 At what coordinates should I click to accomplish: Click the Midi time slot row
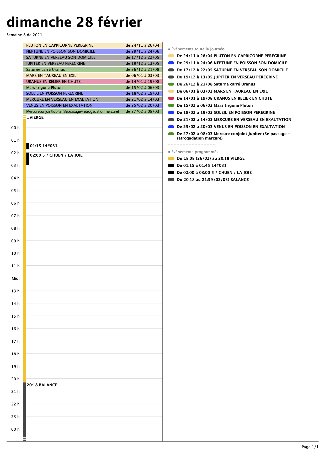tap(94, 285)
